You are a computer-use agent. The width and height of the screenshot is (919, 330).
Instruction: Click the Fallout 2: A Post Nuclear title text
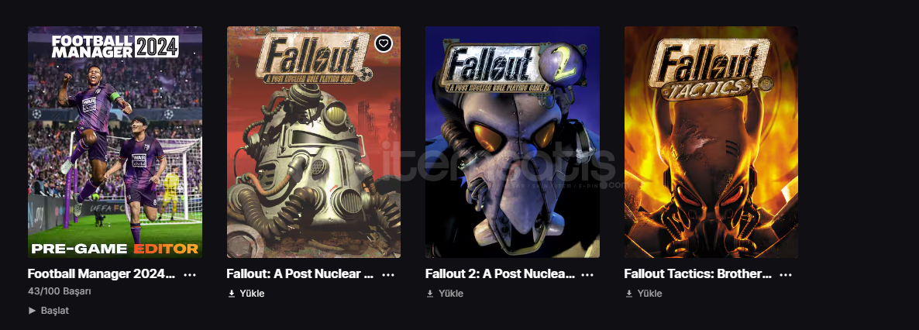(x=500, y=273)
